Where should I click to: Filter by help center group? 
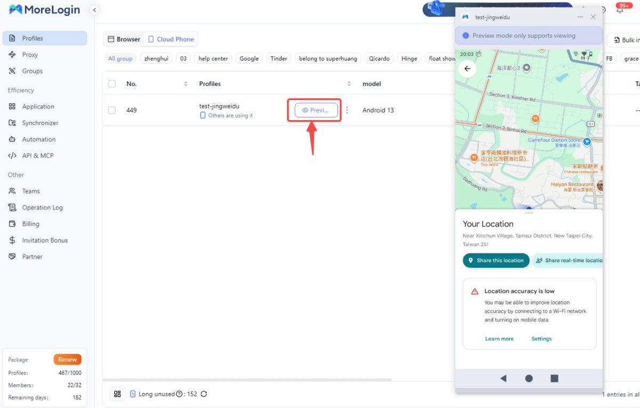tap(213, 59)
